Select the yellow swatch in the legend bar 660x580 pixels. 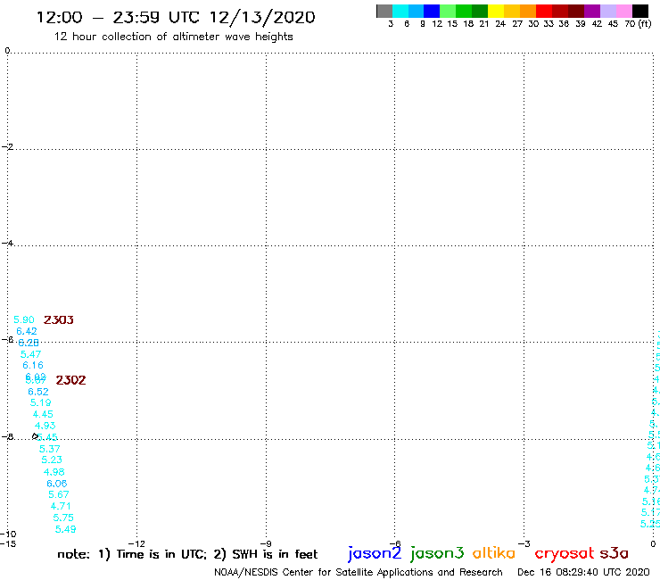pos(496,11)
